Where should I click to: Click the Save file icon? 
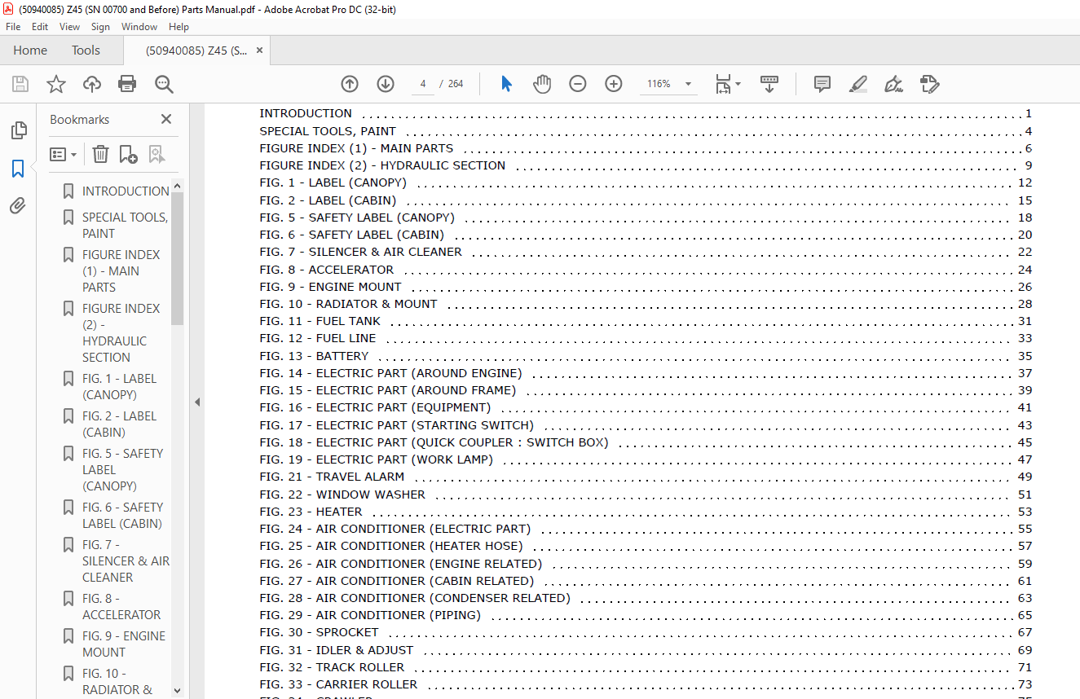20,84
